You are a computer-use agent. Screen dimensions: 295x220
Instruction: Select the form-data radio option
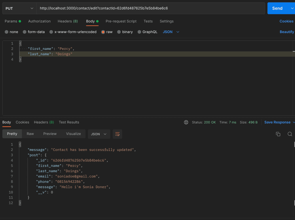tap(25, 32)
